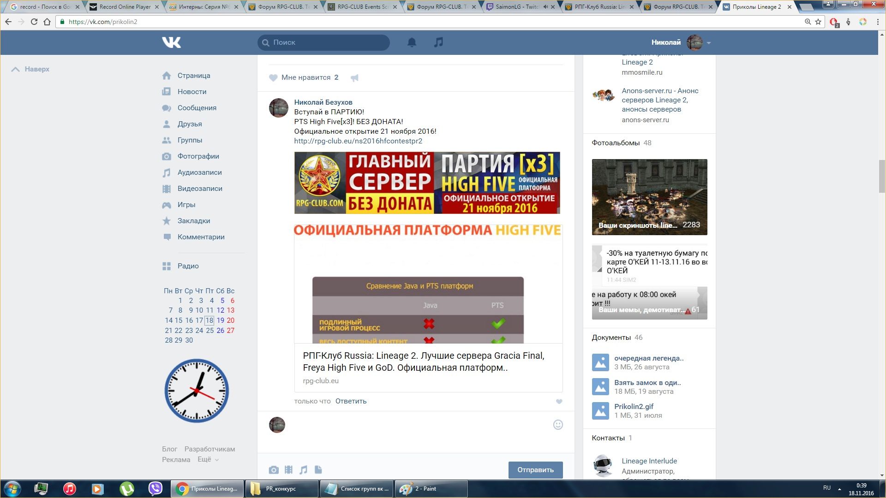
Task: Attach a video with film icon
Action: [x=288, y=470]
